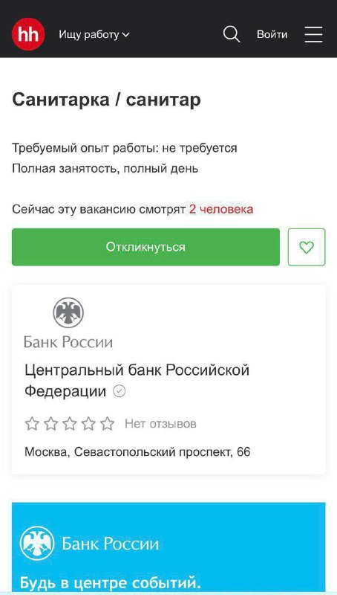This screenshot has height=595, width=337.
Task: Expand the Ищу работу dropdown
Action: pyautogui.click(x=94, y=34)
